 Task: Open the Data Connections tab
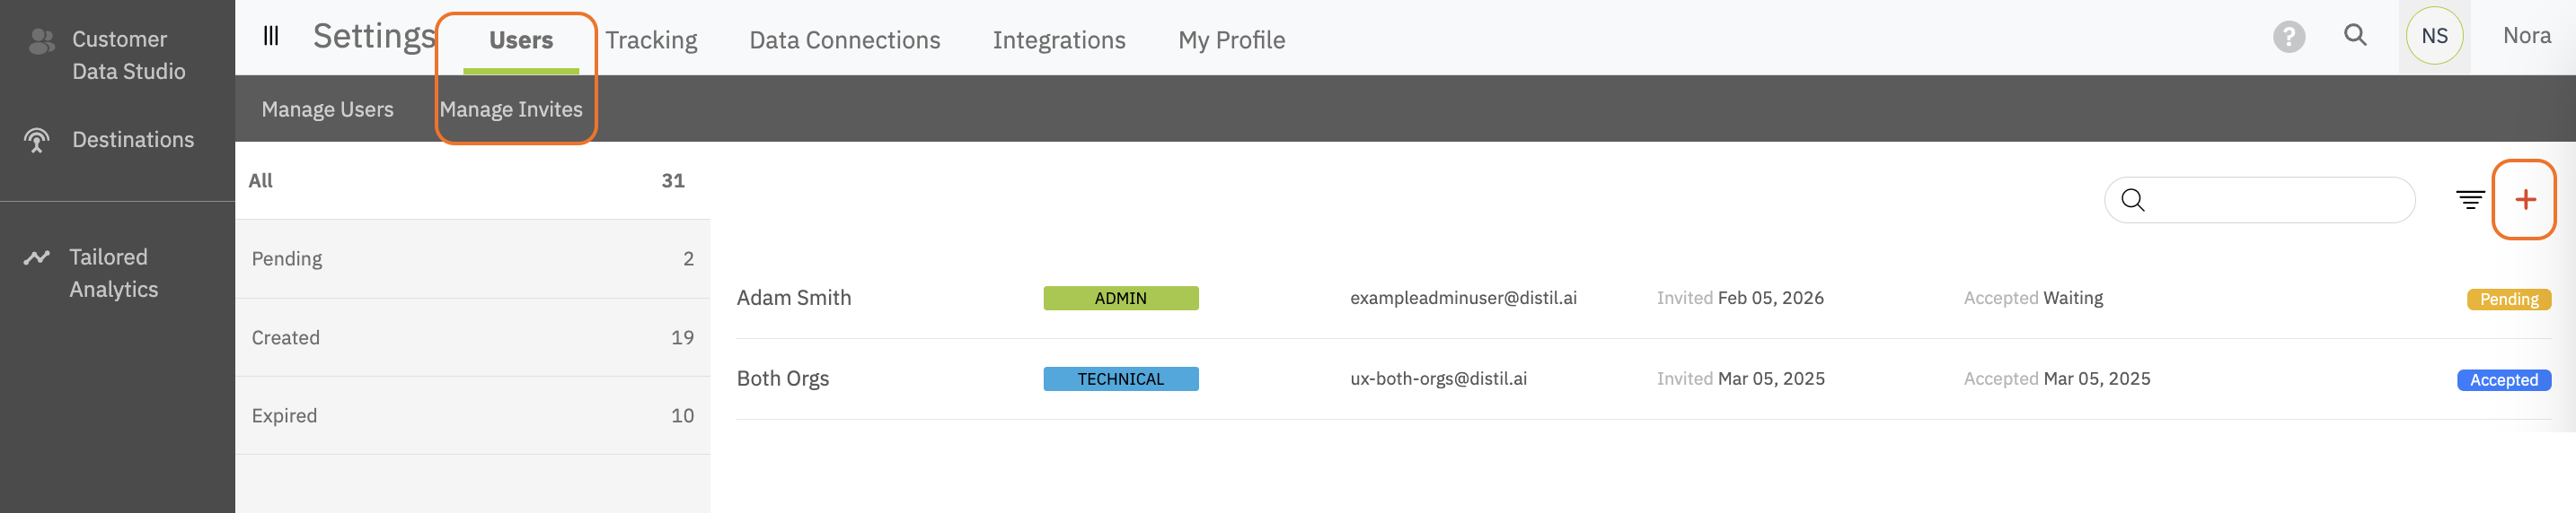[844, 40]
